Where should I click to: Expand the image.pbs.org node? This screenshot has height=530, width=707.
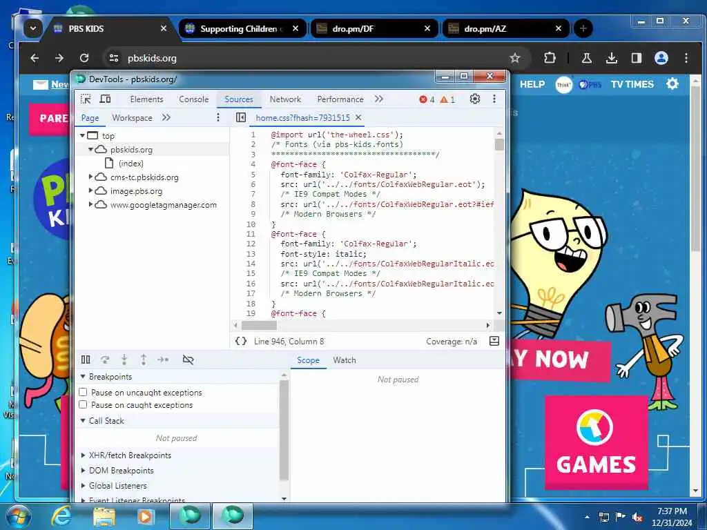(90, 190)
